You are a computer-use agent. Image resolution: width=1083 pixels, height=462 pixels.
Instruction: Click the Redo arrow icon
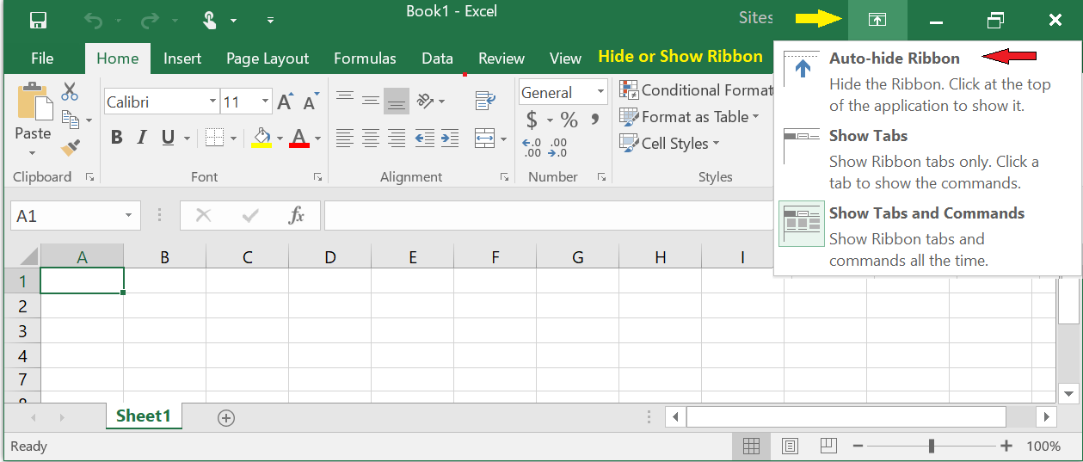point(148,20)
